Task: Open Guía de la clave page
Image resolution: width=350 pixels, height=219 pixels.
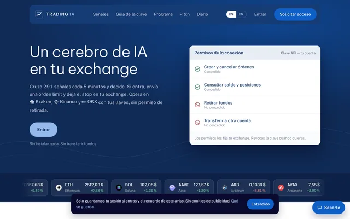Action: pos(131,14)
